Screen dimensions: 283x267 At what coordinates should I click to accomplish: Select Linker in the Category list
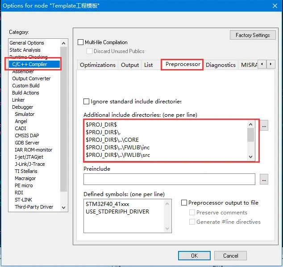[19, 100]
